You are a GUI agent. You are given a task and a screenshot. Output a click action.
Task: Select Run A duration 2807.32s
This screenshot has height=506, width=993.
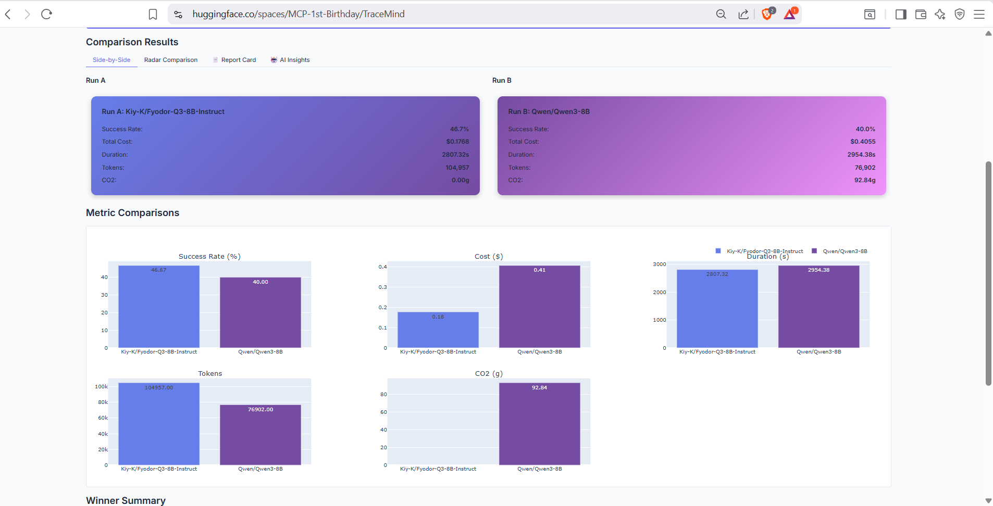pos(456,155)
